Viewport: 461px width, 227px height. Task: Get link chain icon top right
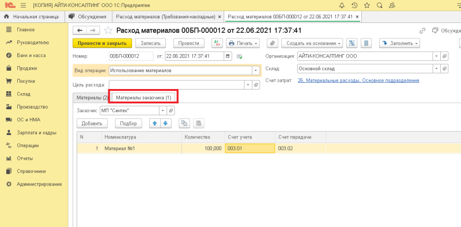coord(422,30)
